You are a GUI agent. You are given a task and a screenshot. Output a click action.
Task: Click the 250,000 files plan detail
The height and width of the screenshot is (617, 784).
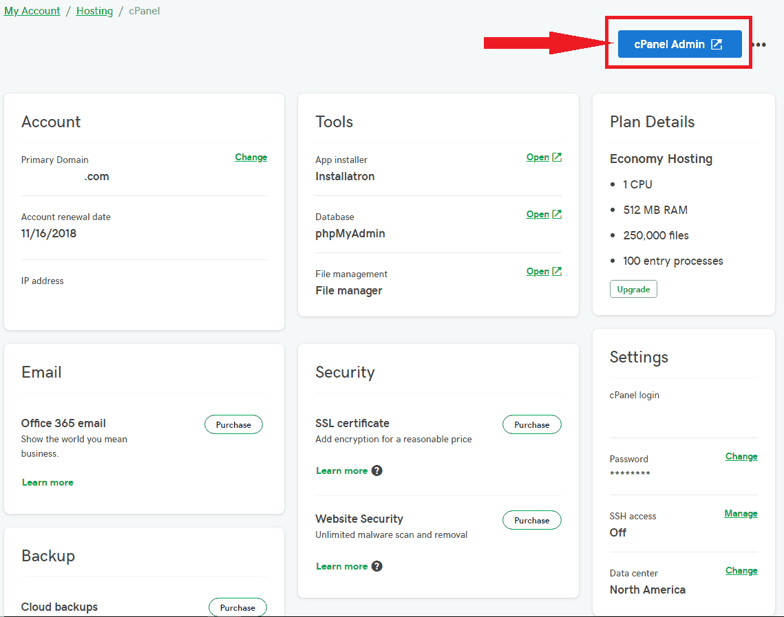click(x=655, y=235)
